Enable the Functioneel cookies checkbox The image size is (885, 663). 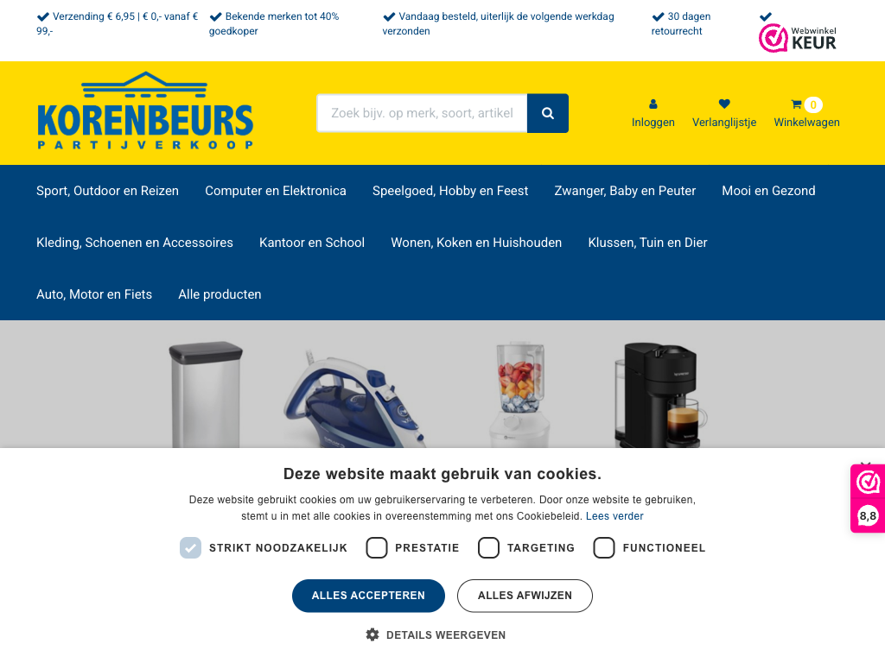click(x=604, y=547)
